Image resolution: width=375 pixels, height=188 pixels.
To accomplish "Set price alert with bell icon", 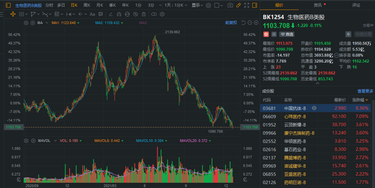I will 348,34.
